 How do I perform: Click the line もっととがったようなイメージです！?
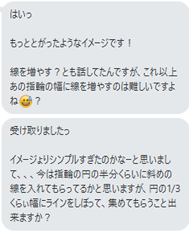coord(71,43)
